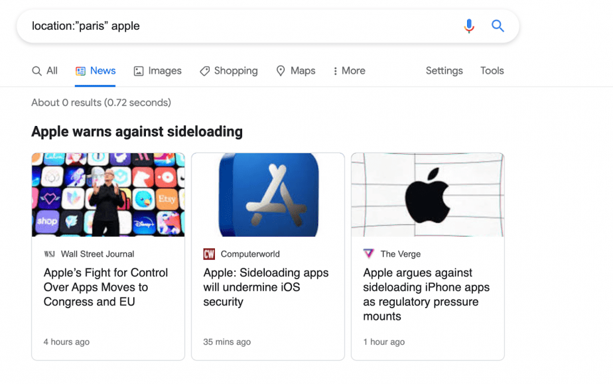Click the Maps pin icon
The width and height of the screenshot is (613, 384).
coord(281,71)
